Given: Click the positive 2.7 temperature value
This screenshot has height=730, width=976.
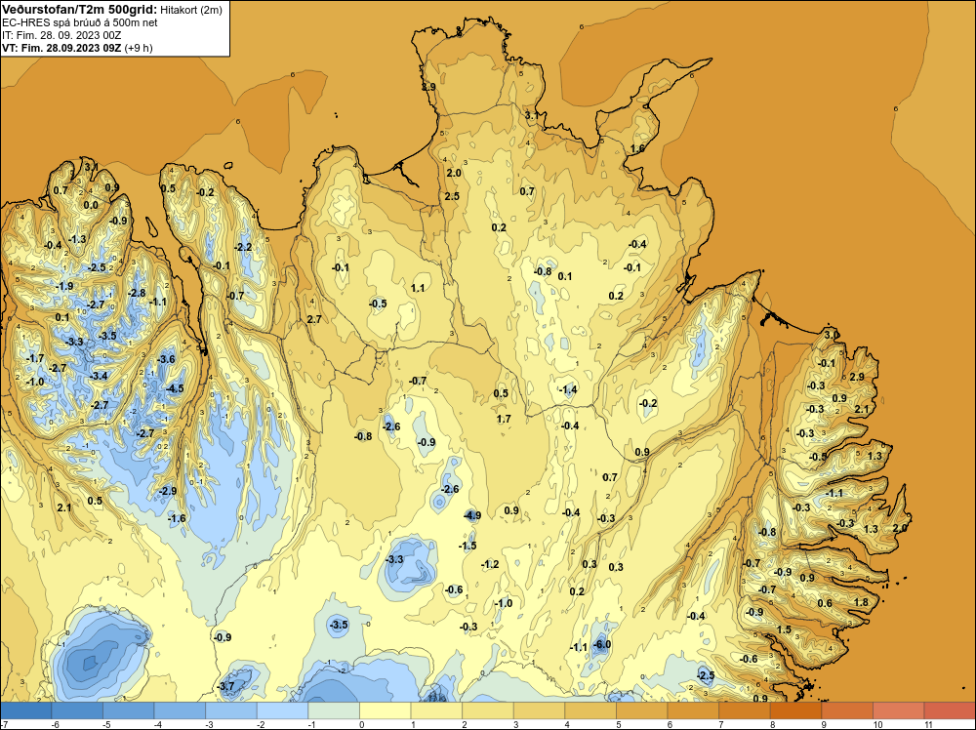Looking at the screenshot, I should pos(314,319).
